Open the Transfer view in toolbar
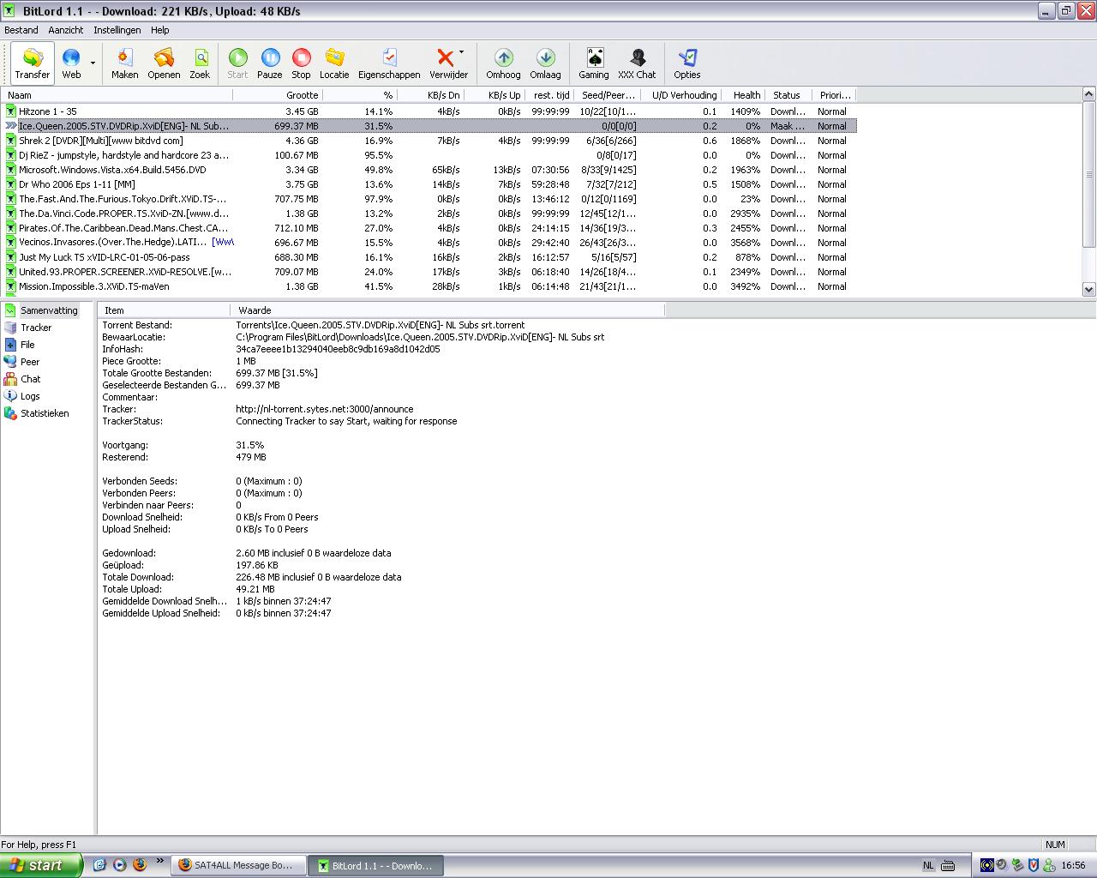The height and width of the screenshot is (878, 1097). 33,63
